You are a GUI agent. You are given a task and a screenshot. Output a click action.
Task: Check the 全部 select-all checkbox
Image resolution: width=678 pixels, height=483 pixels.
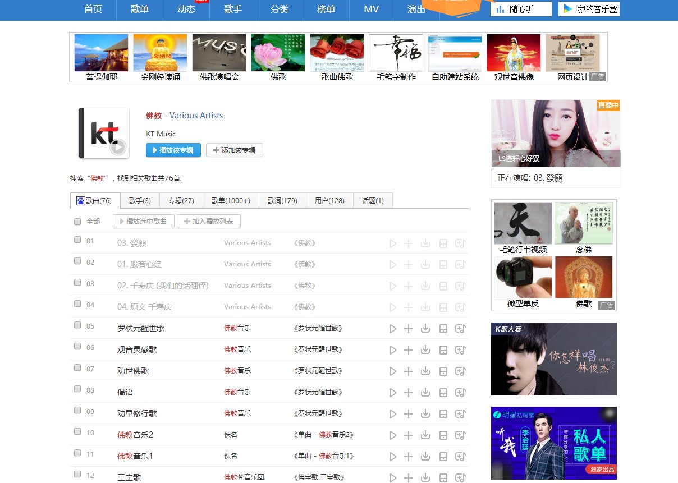77,222
